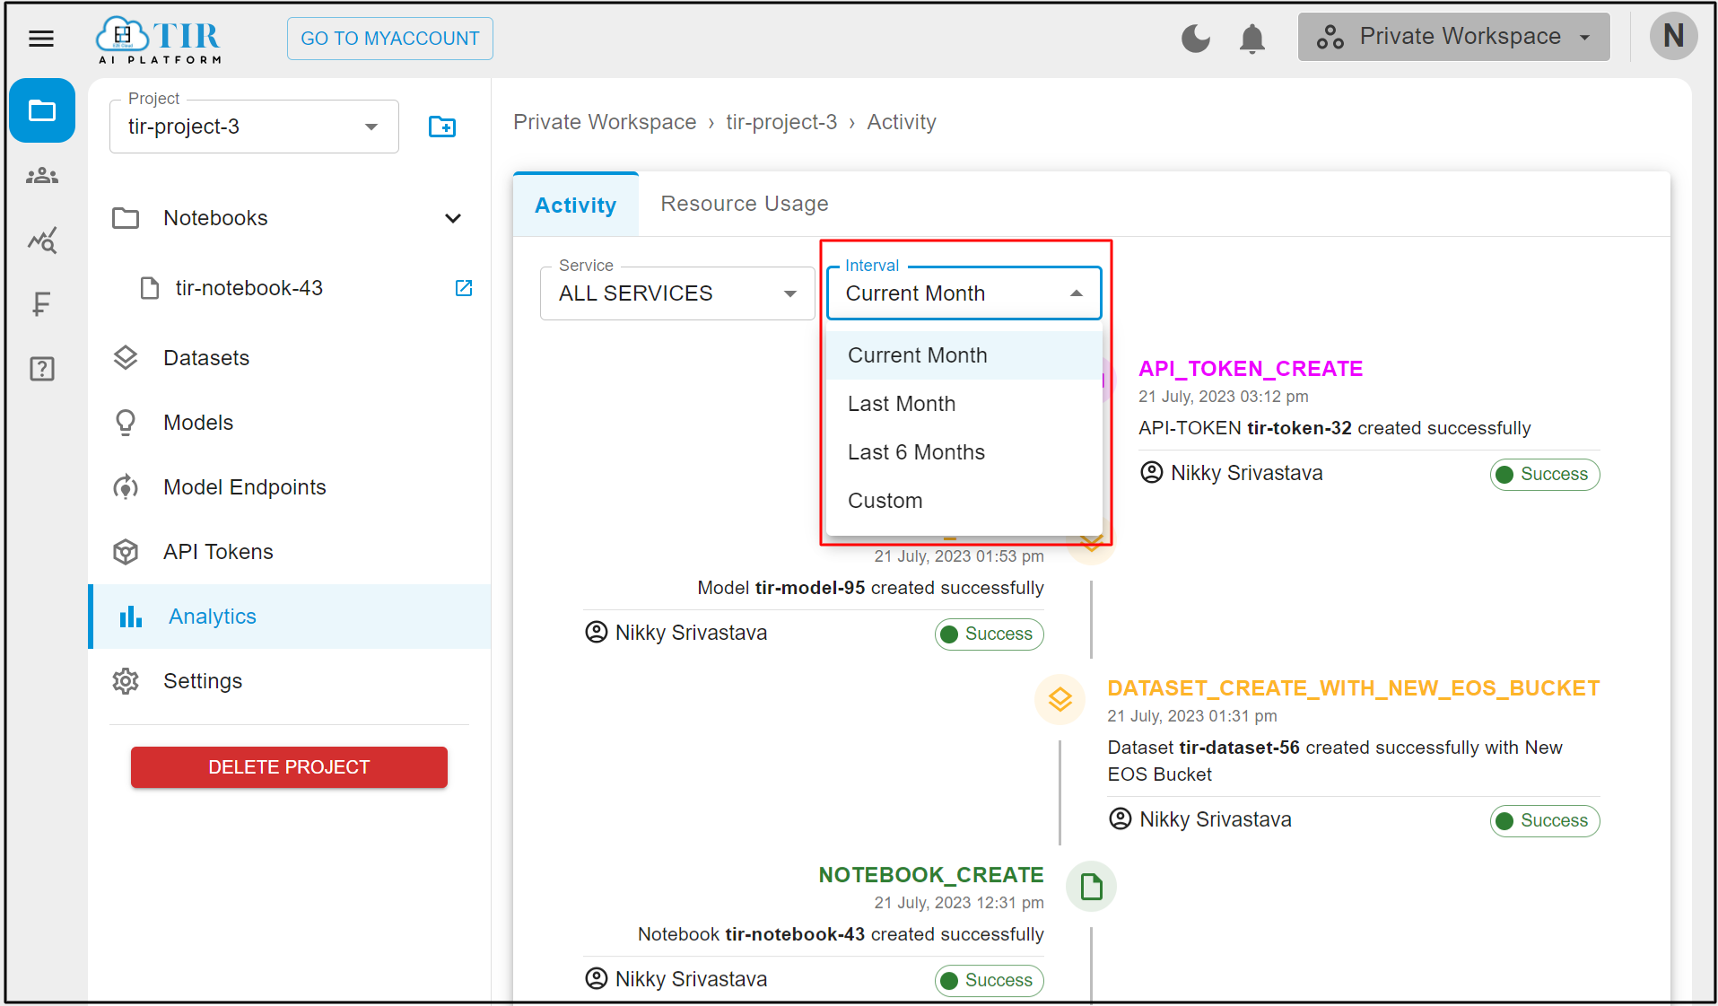The image size is (1718, 1006).
Task: Choose Last 6 Months interval option
Action: 964,452
